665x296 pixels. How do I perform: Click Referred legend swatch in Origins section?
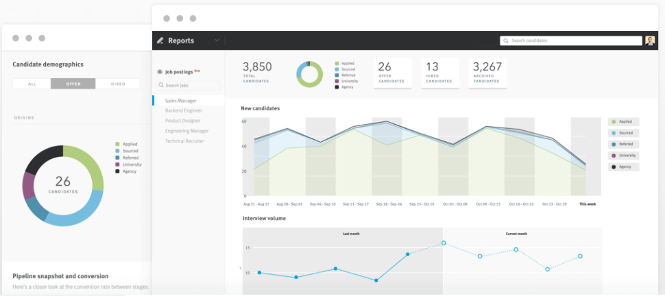pyautogui.click(x=117, y=158)
